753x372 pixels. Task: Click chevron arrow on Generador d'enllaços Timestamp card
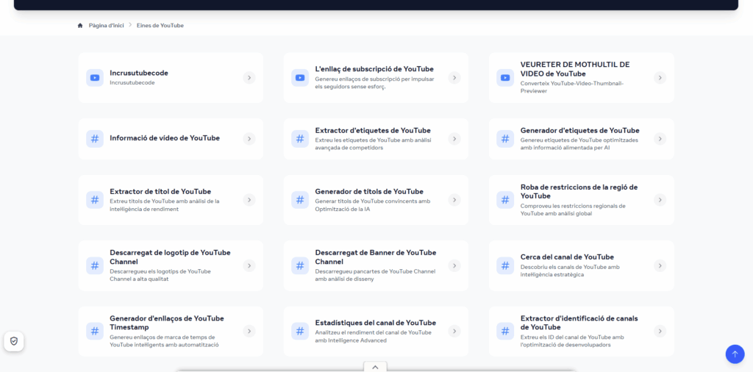(x=249, y=332)
